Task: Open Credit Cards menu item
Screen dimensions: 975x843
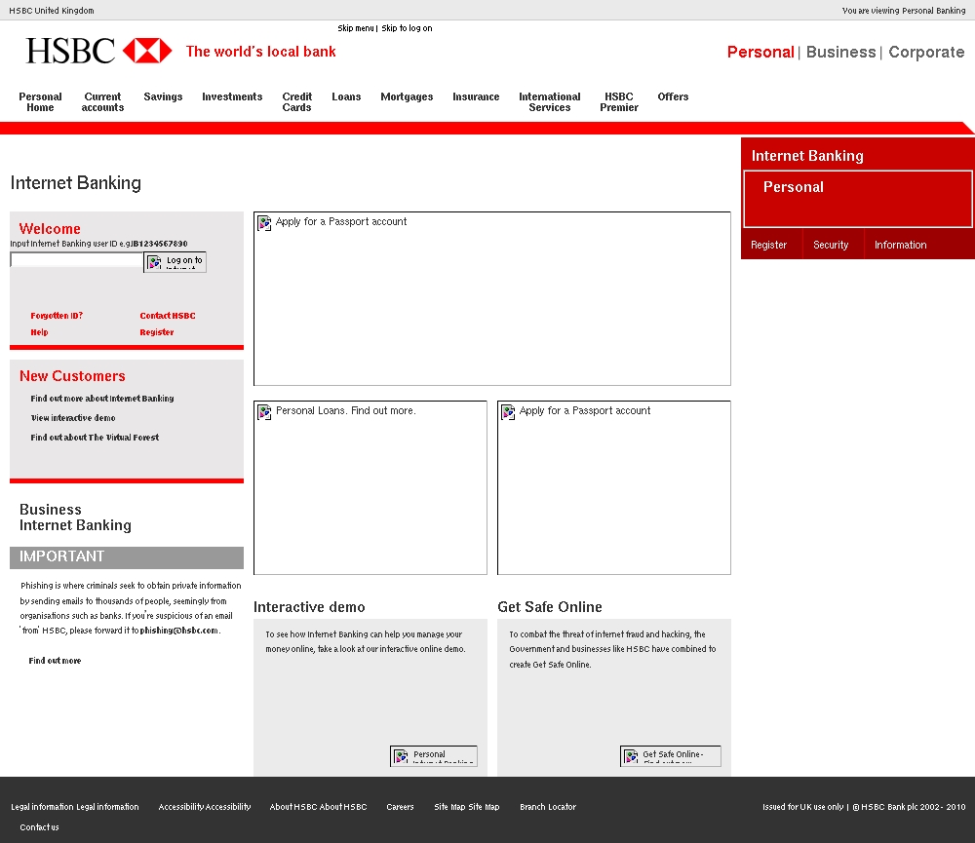Action: (x=297, y=102)
